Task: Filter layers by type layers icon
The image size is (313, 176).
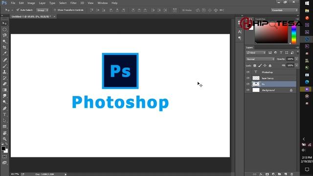Action: point(281,53)
